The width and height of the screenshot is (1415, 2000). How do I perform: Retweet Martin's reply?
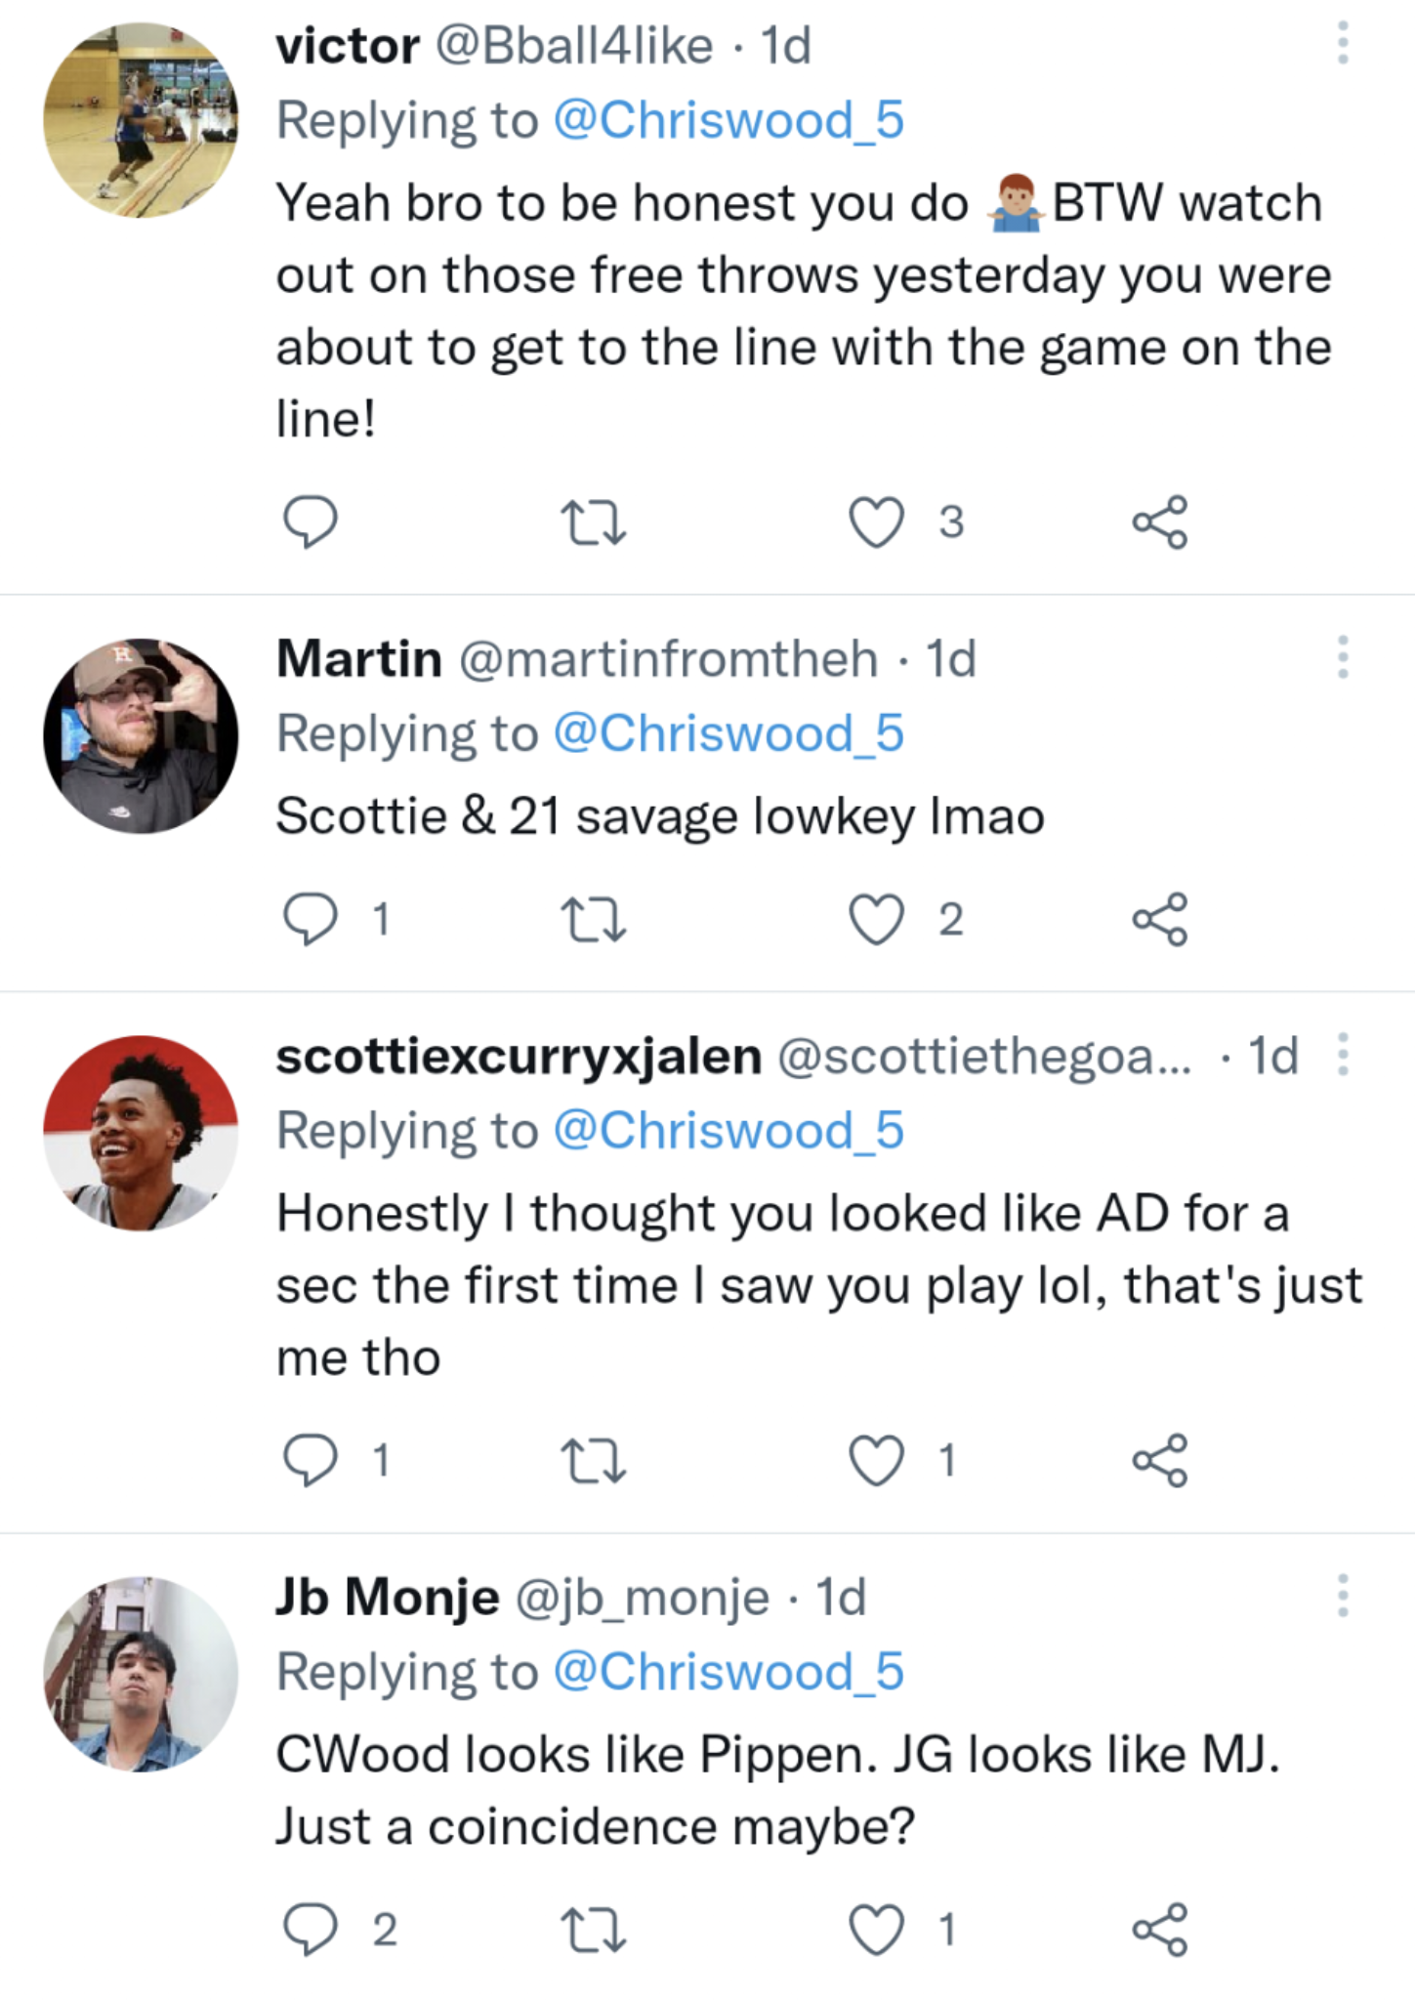[x=593, y=920]
